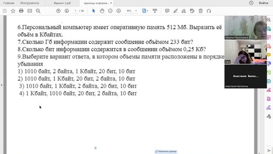Image resolution: width=273 pixels, height=154 pixels.
Task: Click the trash delete icon
Action: [200, 11]
